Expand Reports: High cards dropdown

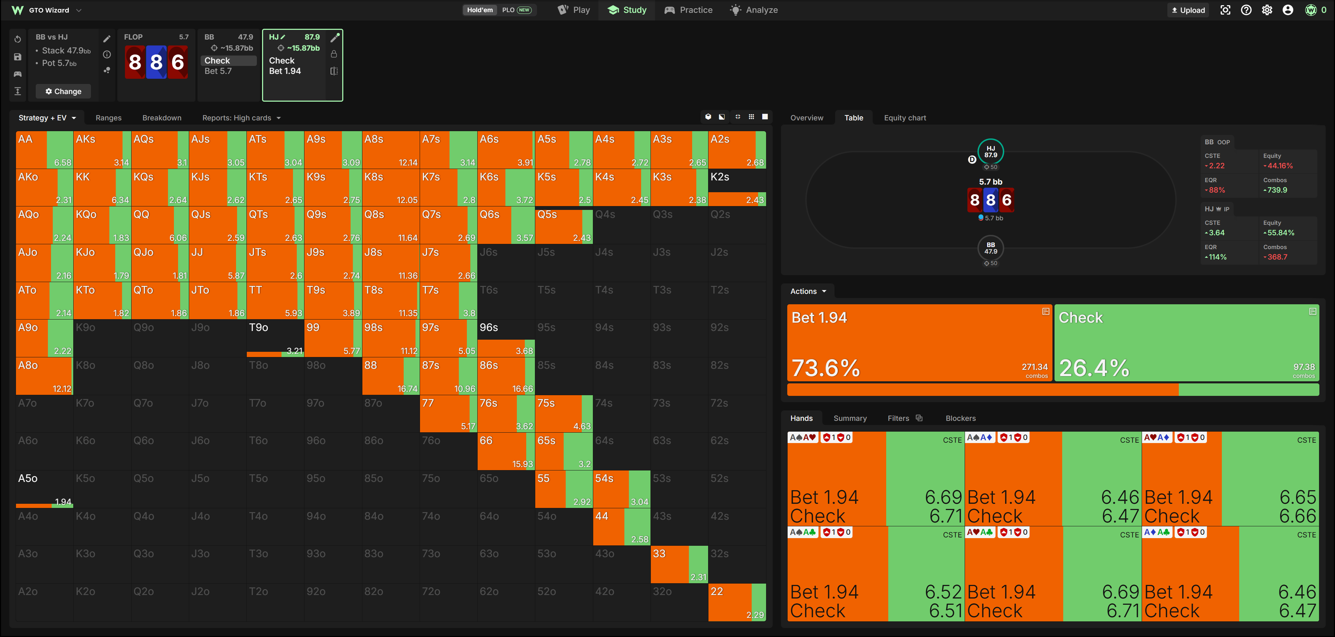click(242, 118)
